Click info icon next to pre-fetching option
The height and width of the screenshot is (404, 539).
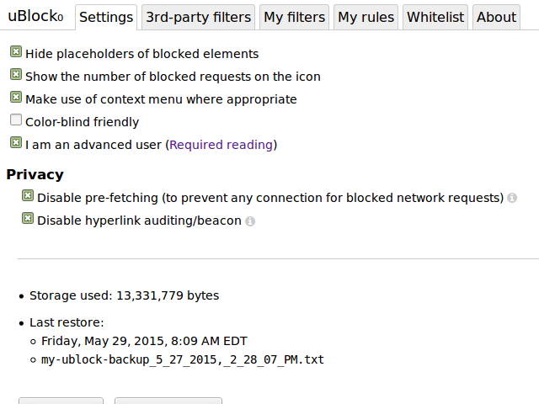512,198
